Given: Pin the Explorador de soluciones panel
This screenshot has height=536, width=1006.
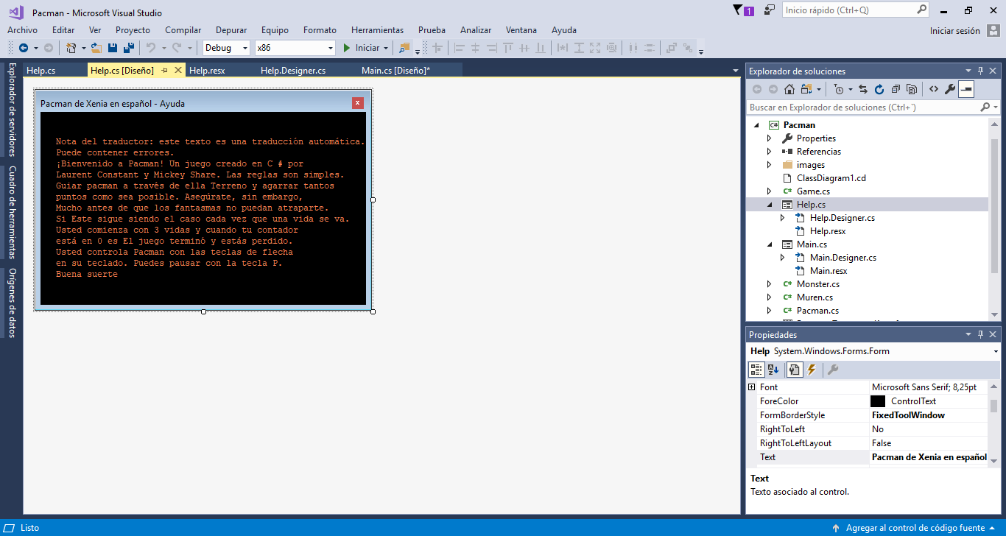Looking at the screenshot, I should pyautogui.click(x=980, y=70).
